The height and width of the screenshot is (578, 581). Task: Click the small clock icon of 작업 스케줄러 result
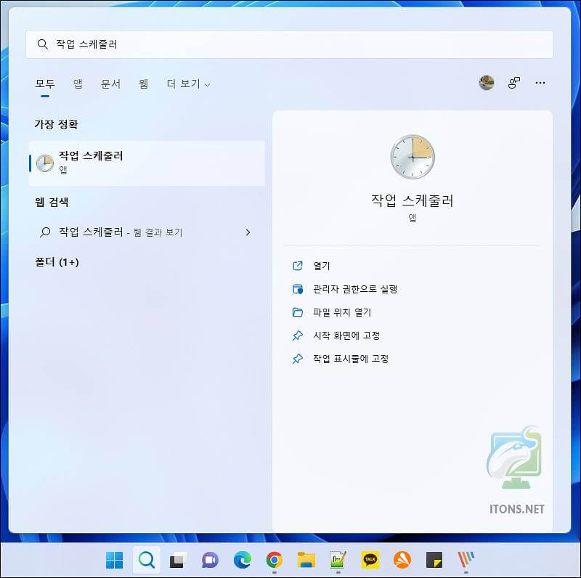[x=45, y=163]
